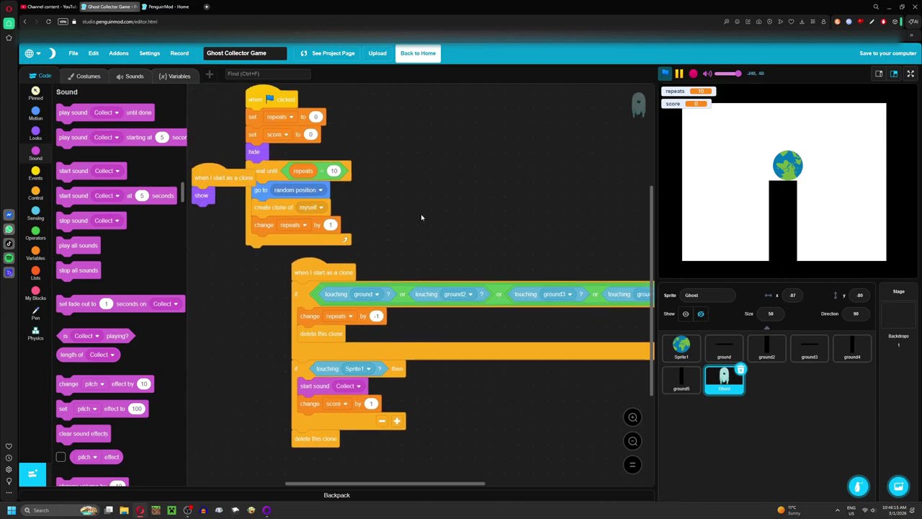
Task: Select the Variables block category in palette
Action: coord(35,254)
